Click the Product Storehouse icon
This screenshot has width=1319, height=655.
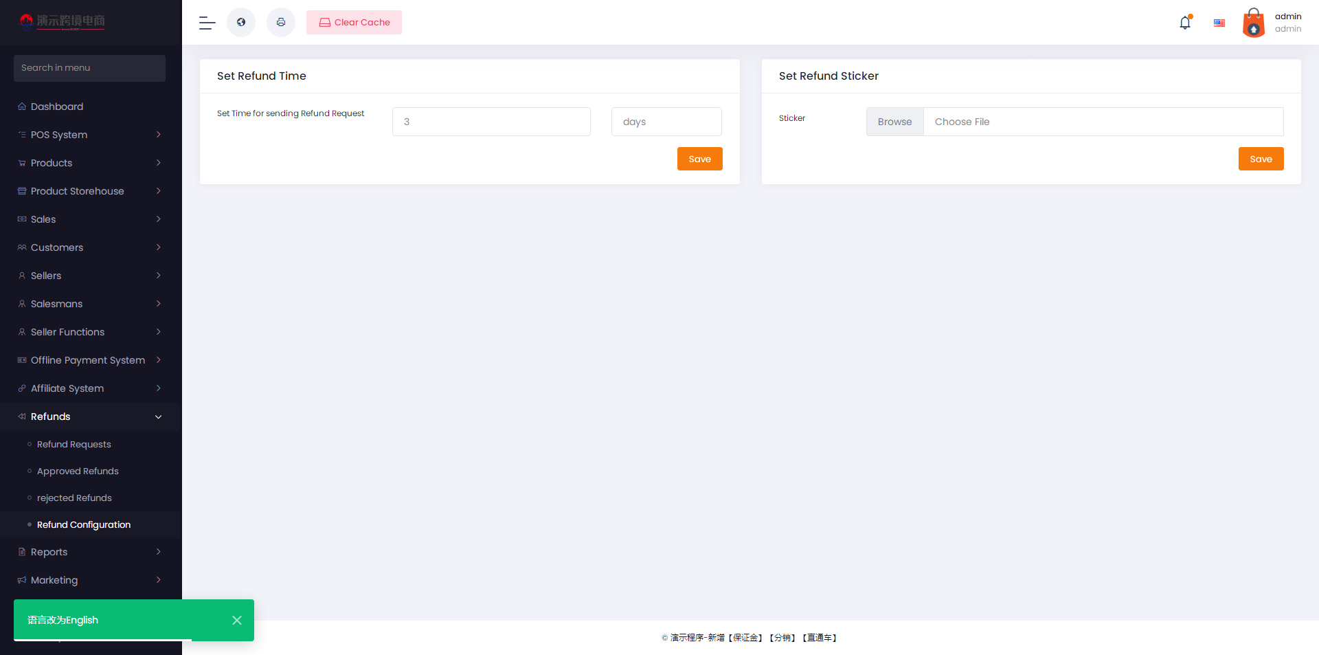[x=22, y=191]
